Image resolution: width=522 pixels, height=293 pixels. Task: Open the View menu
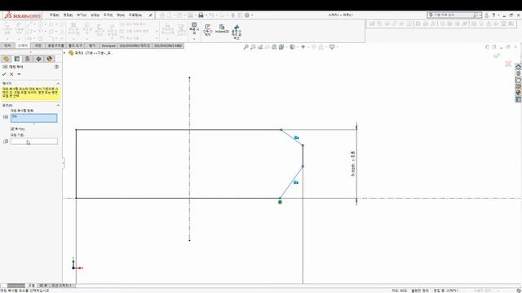(82, 15)
